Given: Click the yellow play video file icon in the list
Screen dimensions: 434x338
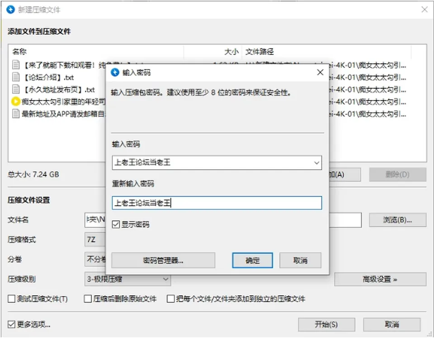Looking at the screenshot, I should click(x=16, y=102).
